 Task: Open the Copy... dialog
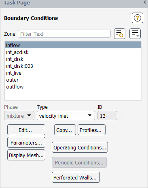coord(65,130)
